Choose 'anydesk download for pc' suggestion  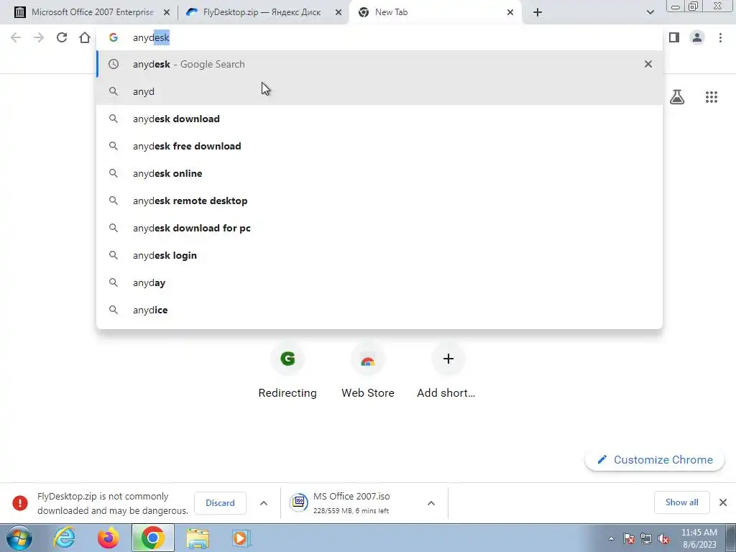click(379, 228)
